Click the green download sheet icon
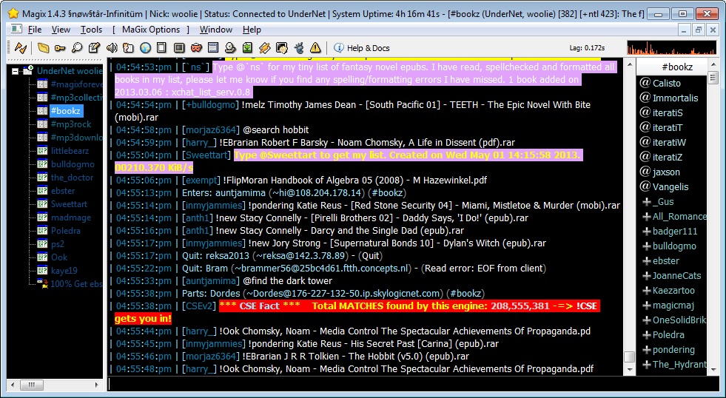This screenshot has width=726, height=398. pos(247,47)
